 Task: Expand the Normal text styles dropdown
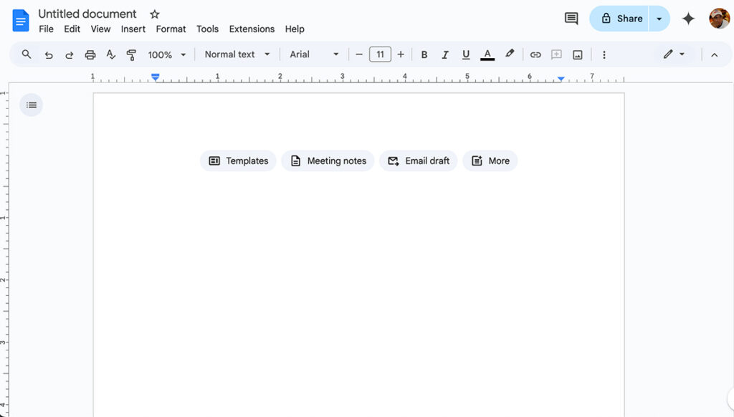coord(237,54)
